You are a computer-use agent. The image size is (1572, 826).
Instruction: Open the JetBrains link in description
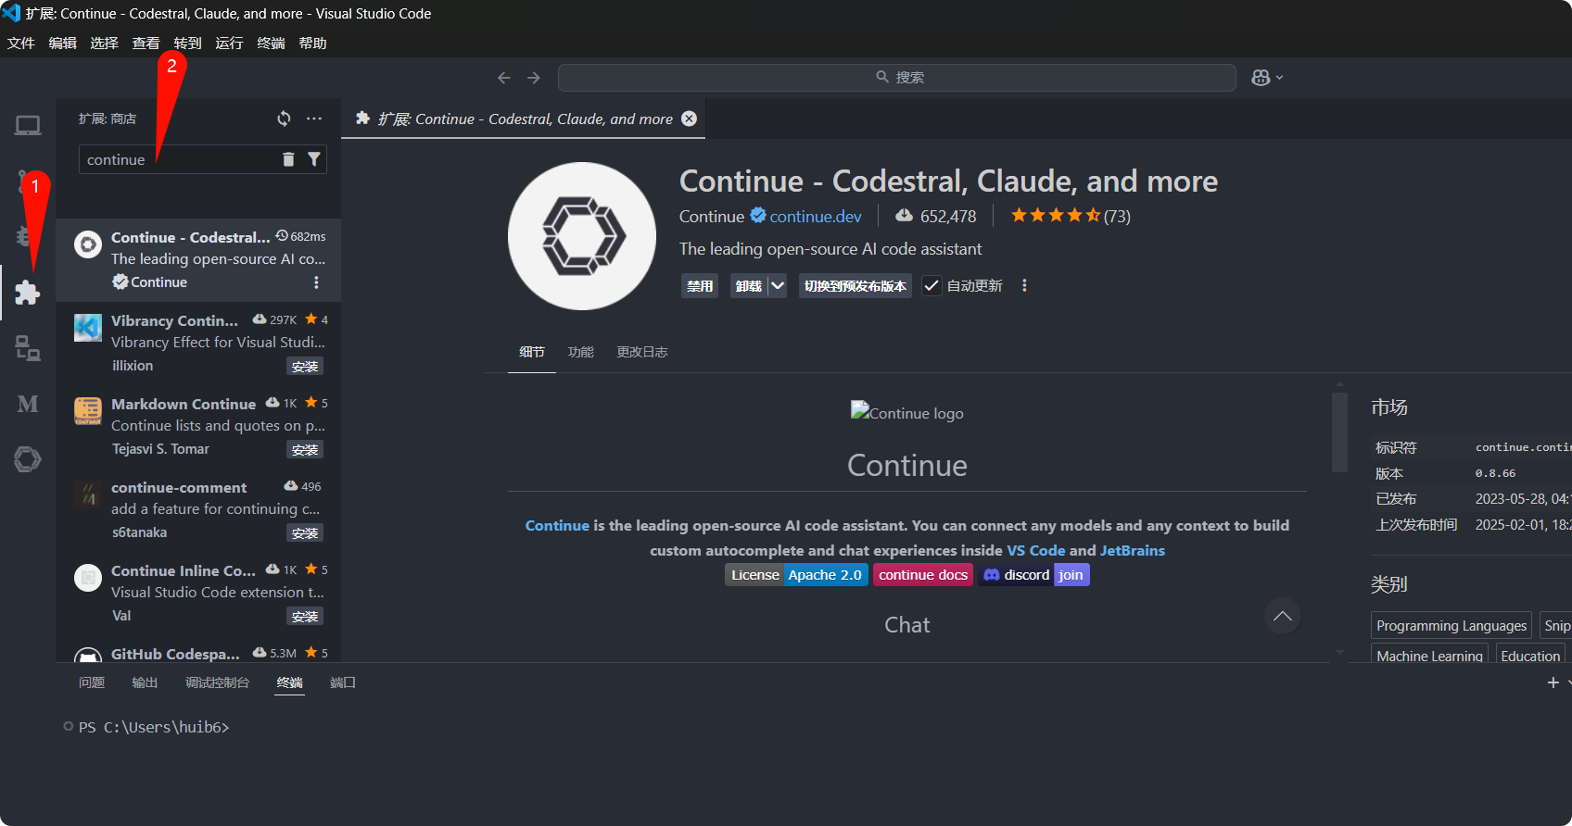click(1132, 550)
